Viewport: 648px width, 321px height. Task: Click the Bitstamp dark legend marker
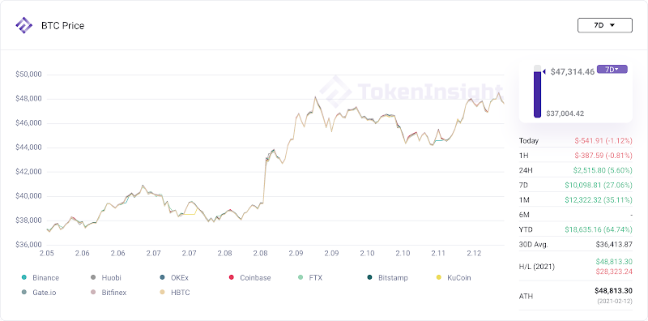[x=370, y=277]
